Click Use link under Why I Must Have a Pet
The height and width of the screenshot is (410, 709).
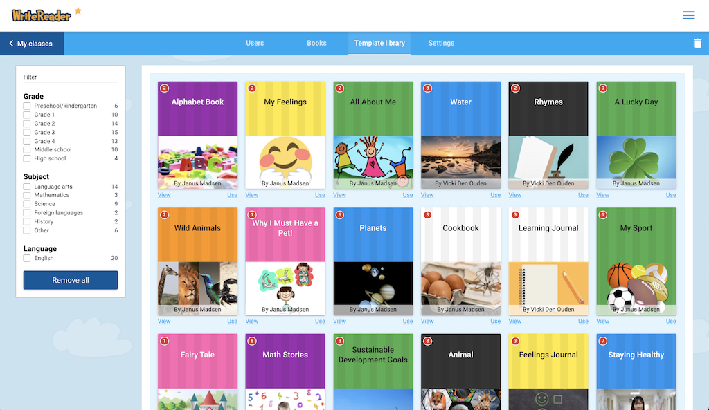pyautogui.click(x=320, y=321)
